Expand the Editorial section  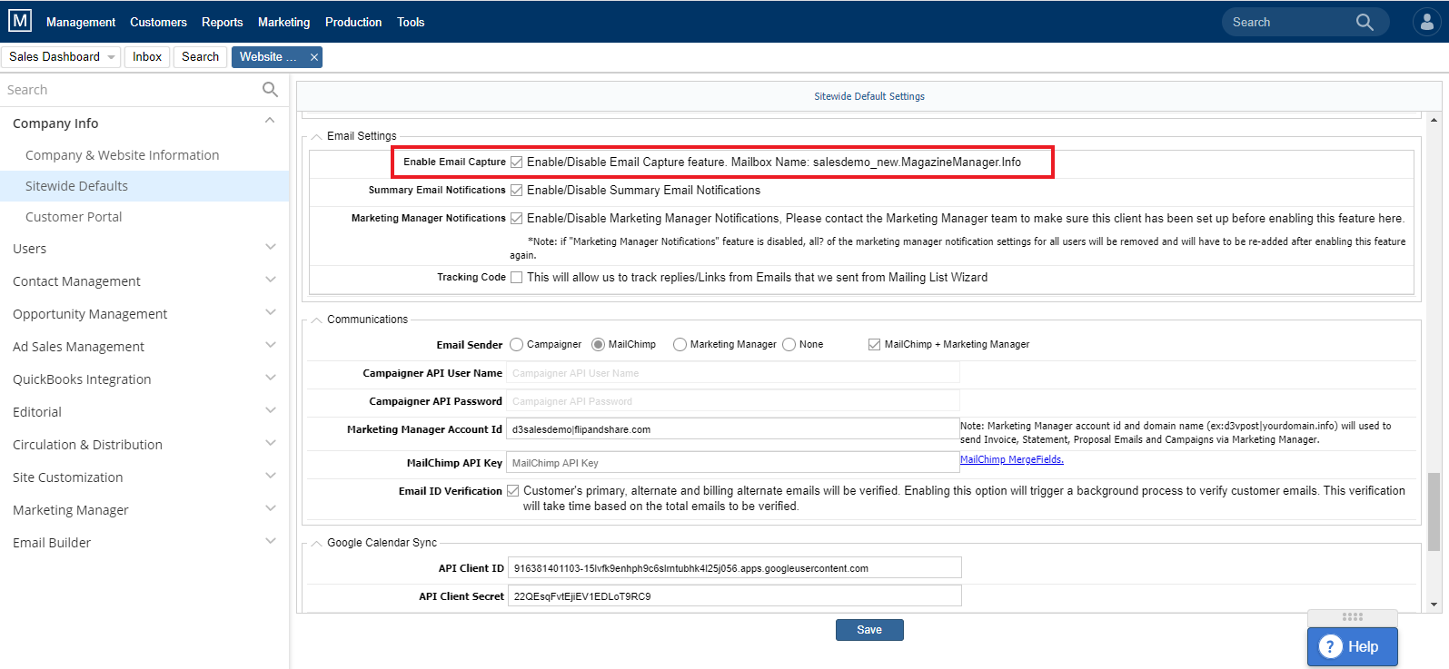(x=270, y=410)
